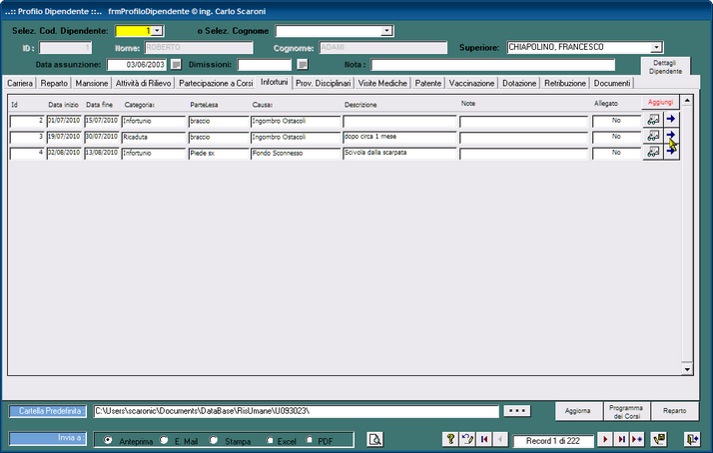Go to next record arrow
This screenshot has width=713, height=453.
[x=605, y=439]
